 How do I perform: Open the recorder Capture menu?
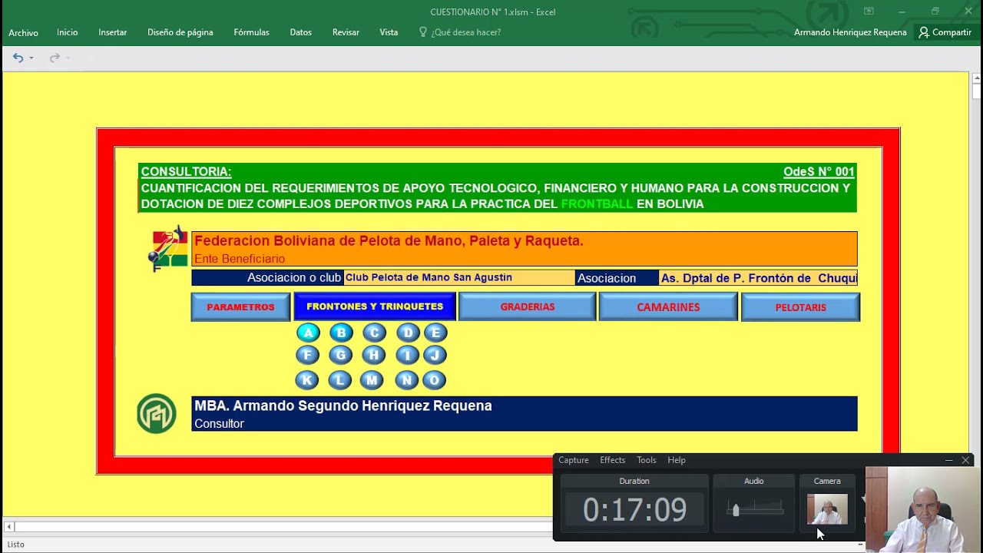[574, 460]
